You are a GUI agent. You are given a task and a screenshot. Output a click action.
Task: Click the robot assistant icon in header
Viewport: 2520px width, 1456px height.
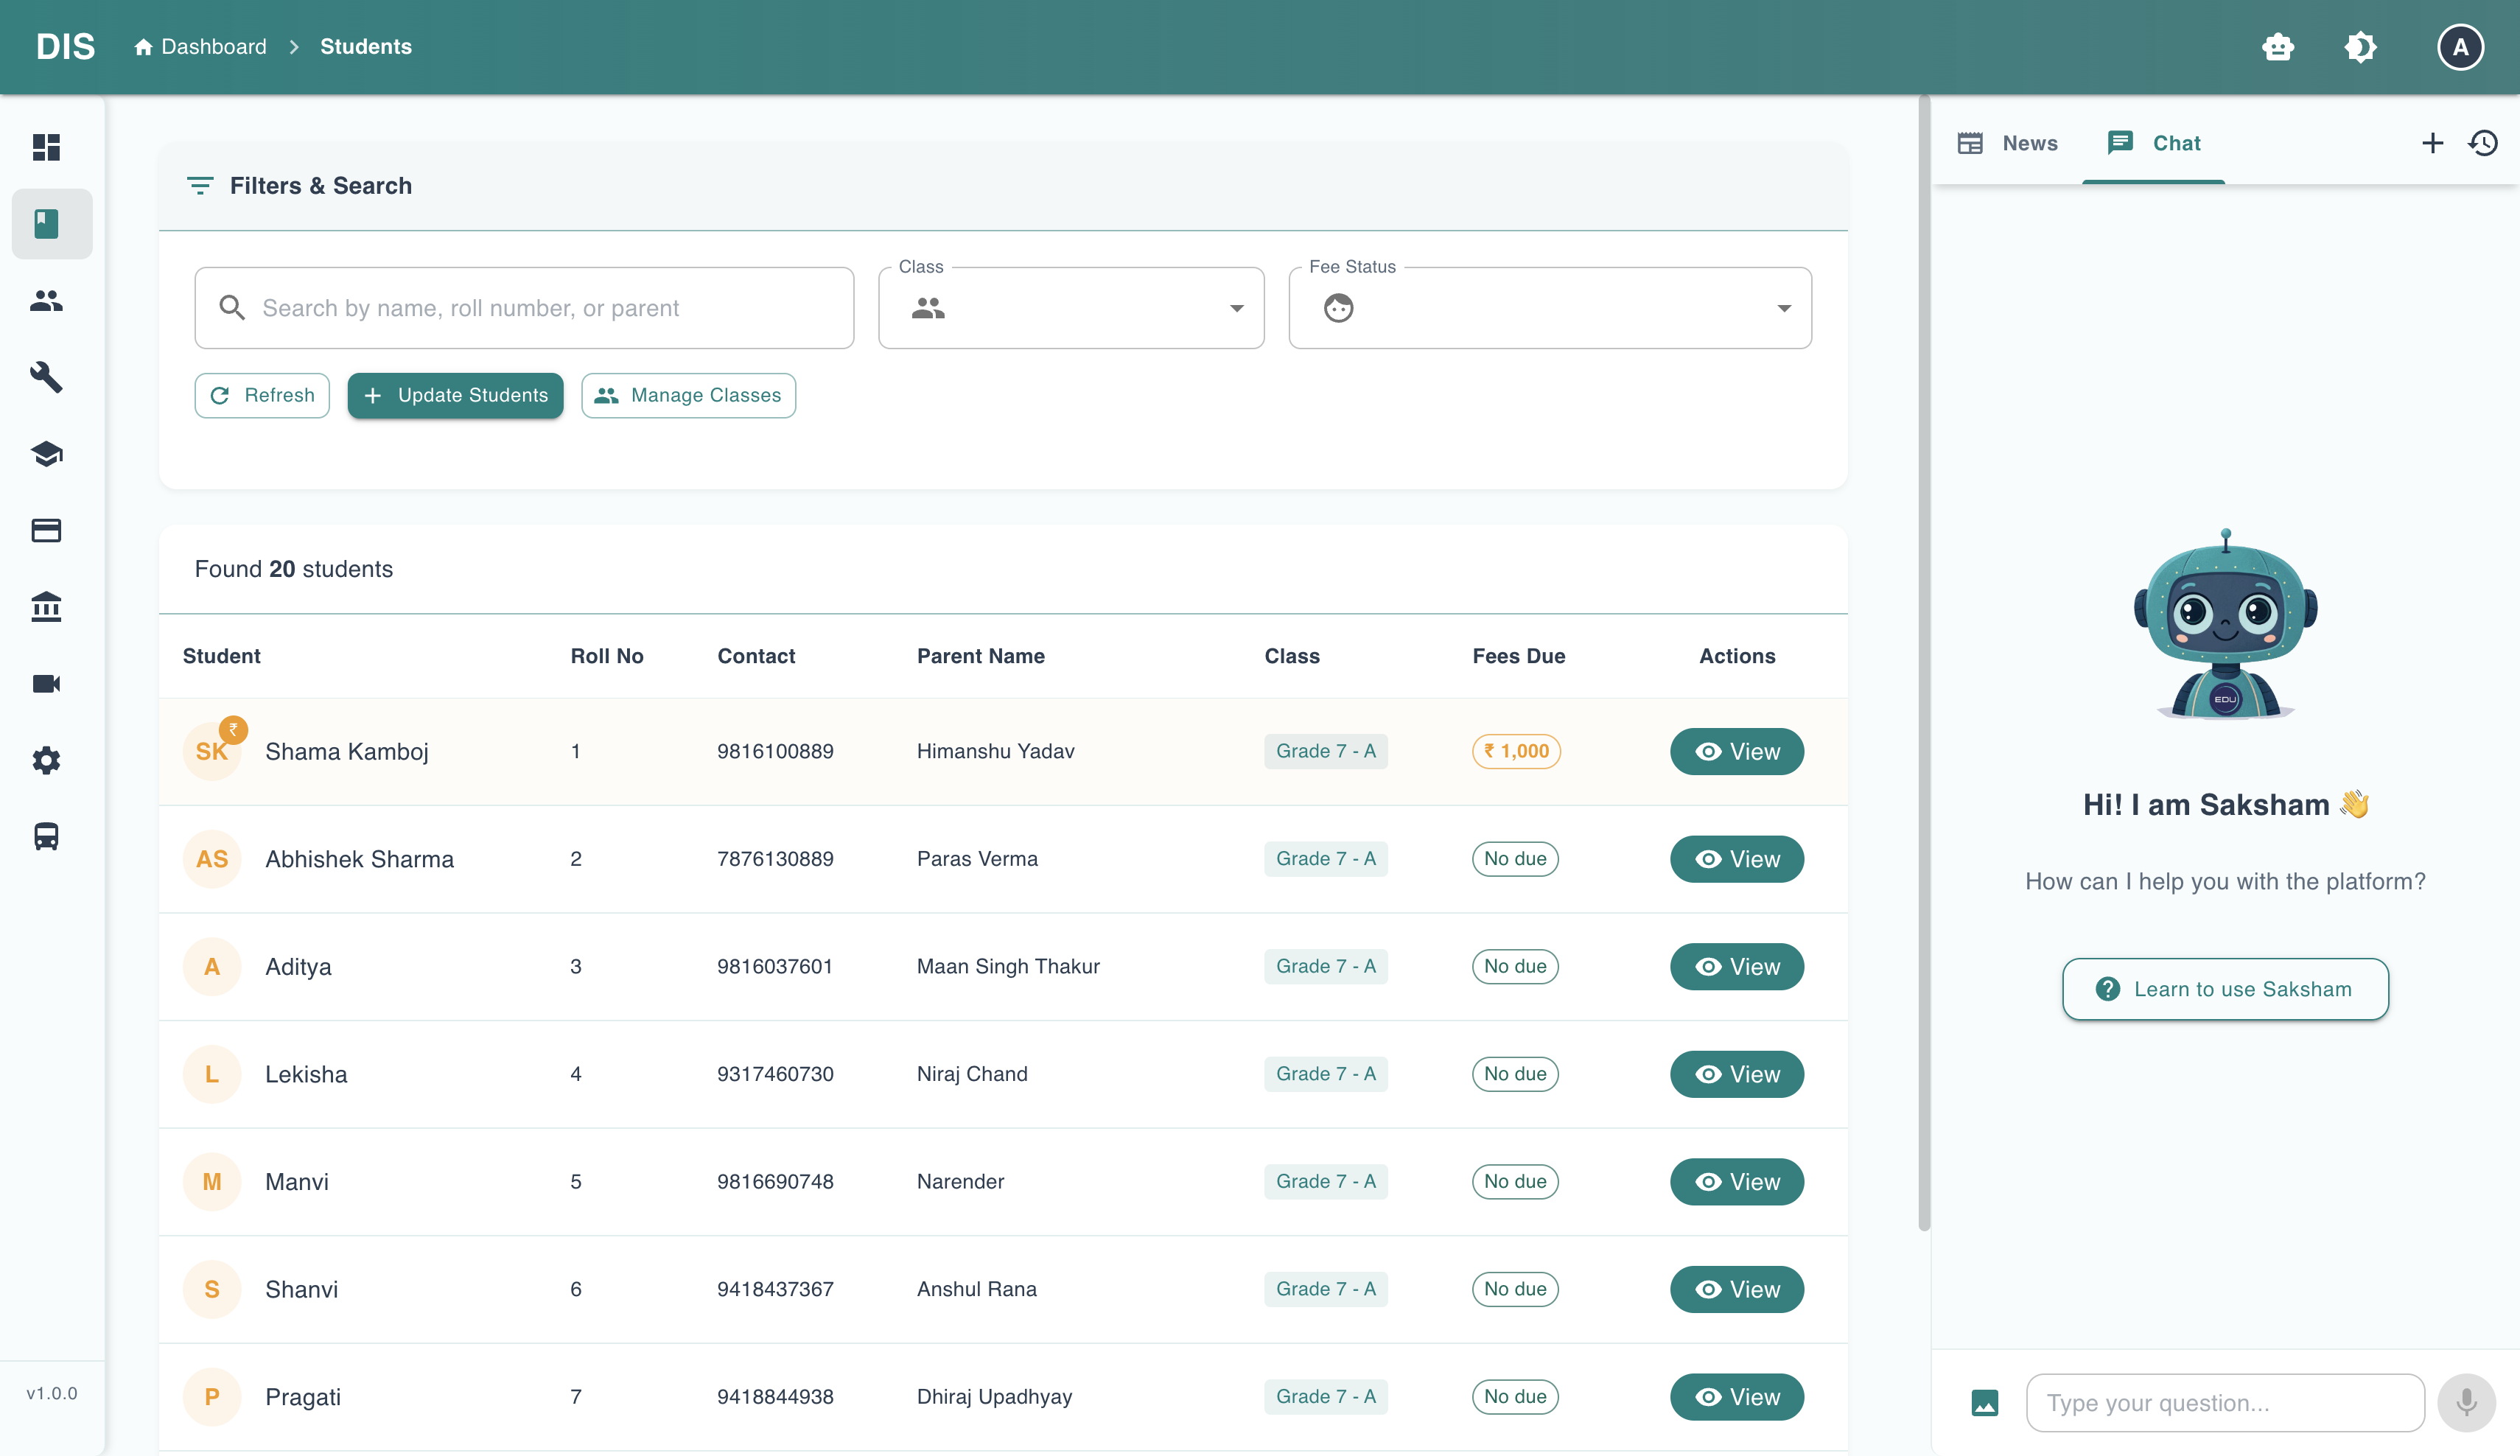(2277, 47)
